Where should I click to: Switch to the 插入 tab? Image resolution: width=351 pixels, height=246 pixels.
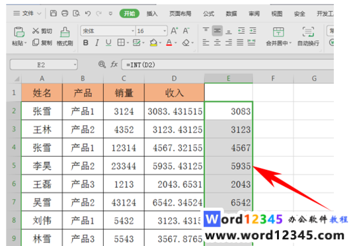coord(152,14)
